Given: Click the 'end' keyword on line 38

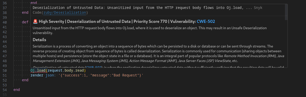Looking at the screenshot, I should point(25,12).
